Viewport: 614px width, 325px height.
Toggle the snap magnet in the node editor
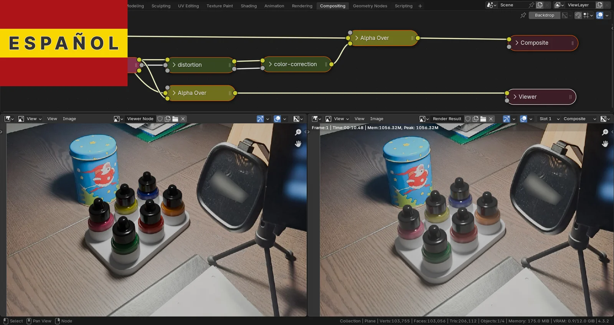(578, 15)
